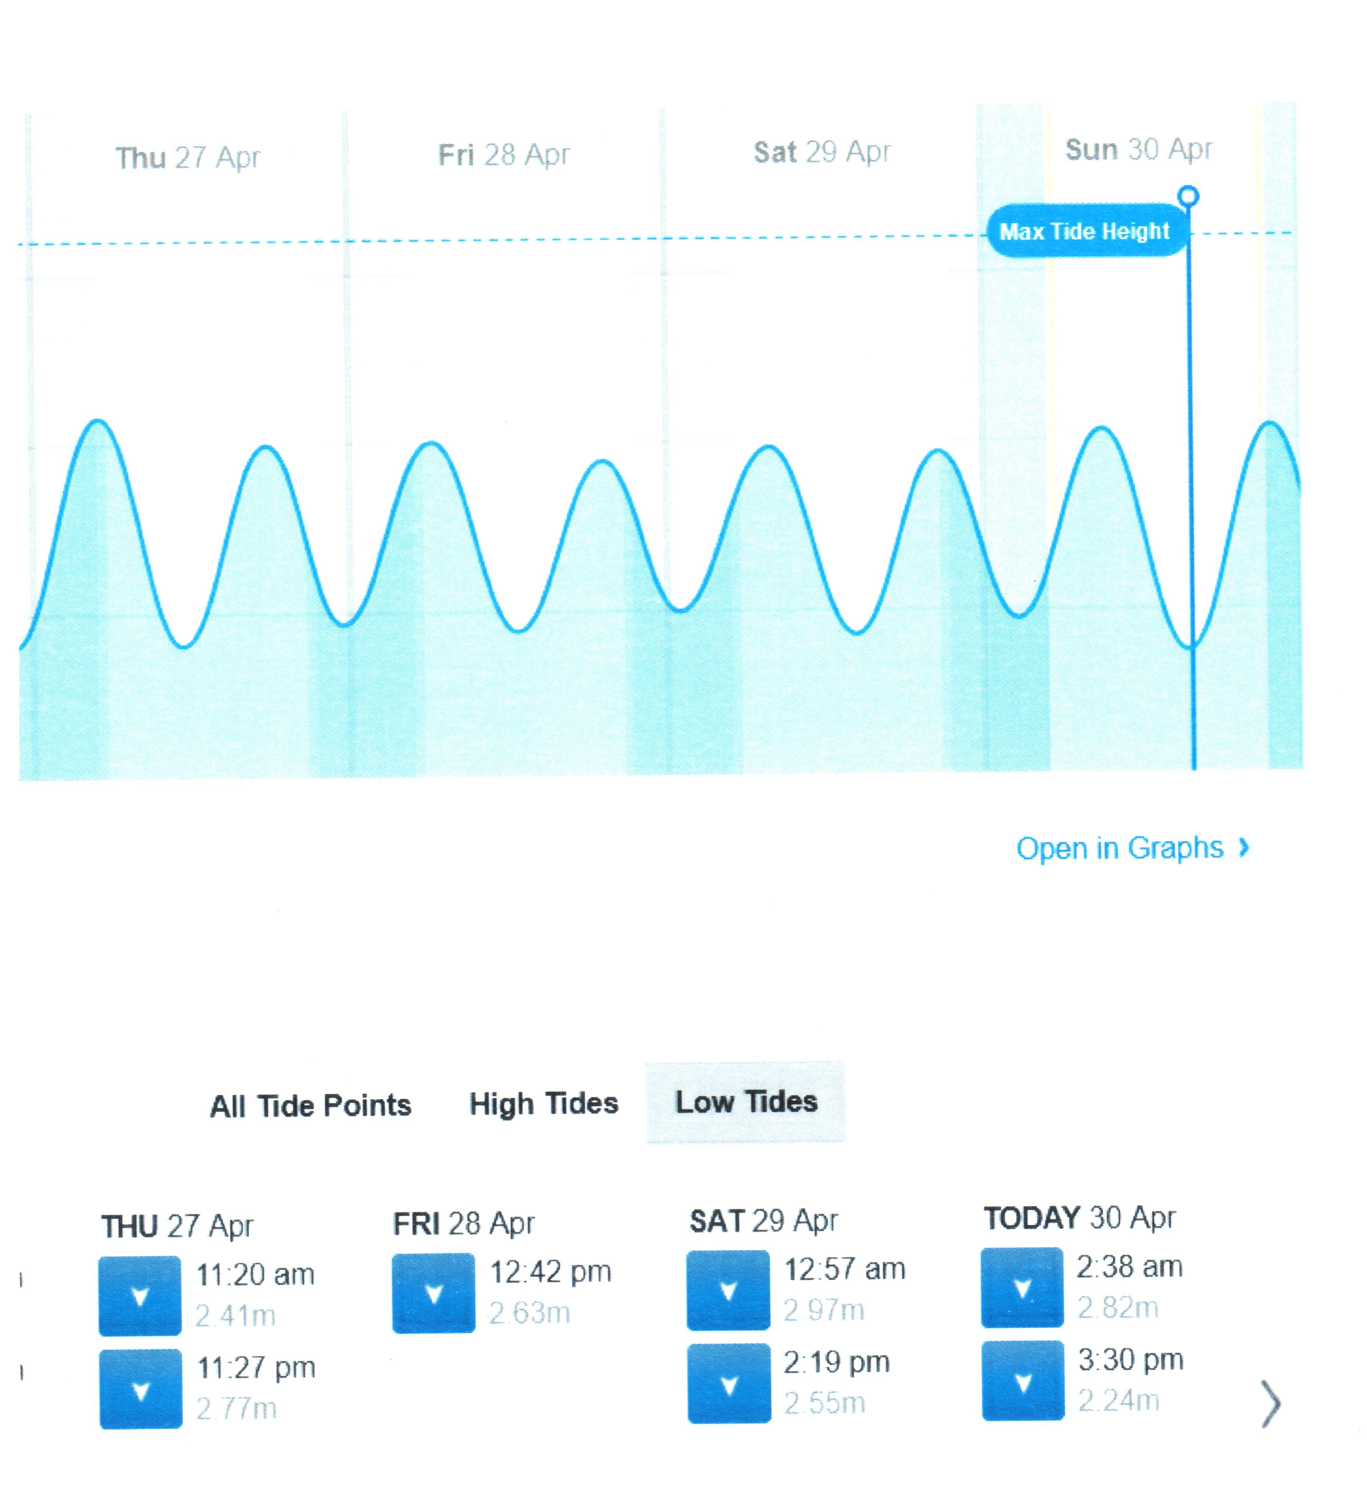Image resolution: width=1367 pixels, height=1486 pixels.
Task: Click low tide icon for Thursday 11:20 am
Action: click(x=140, y=1295)
